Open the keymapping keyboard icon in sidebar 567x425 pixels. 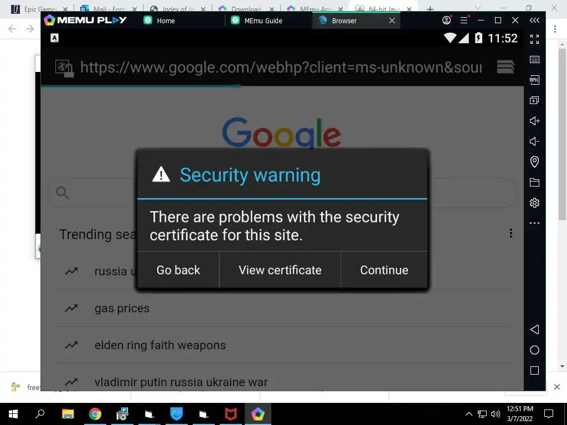tap(534, 60)
